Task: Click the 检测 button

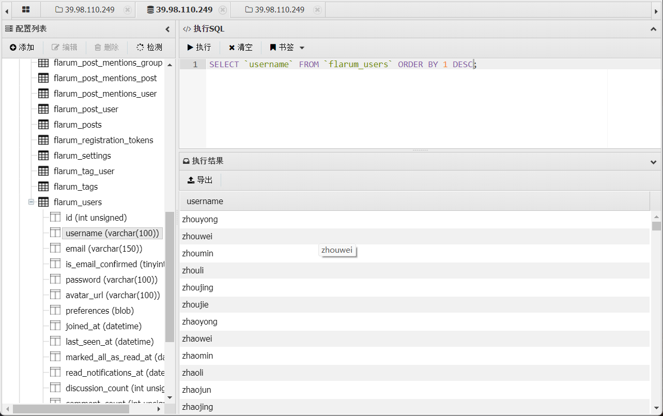Action: (x=149, y=47)
